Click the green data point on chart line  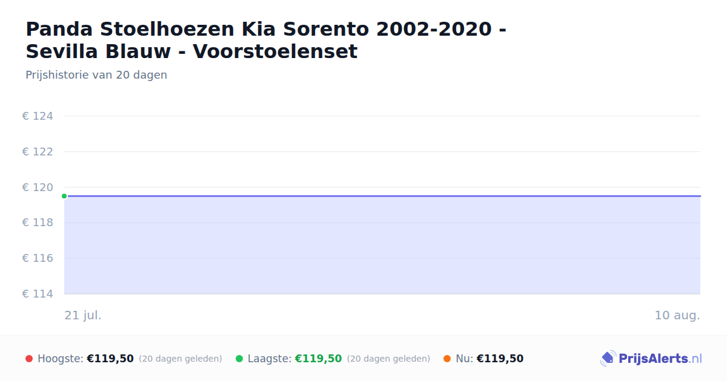click(x=64, y=196)
